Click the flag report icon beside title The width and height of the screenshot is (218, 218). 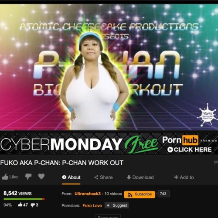pos(216,163)
